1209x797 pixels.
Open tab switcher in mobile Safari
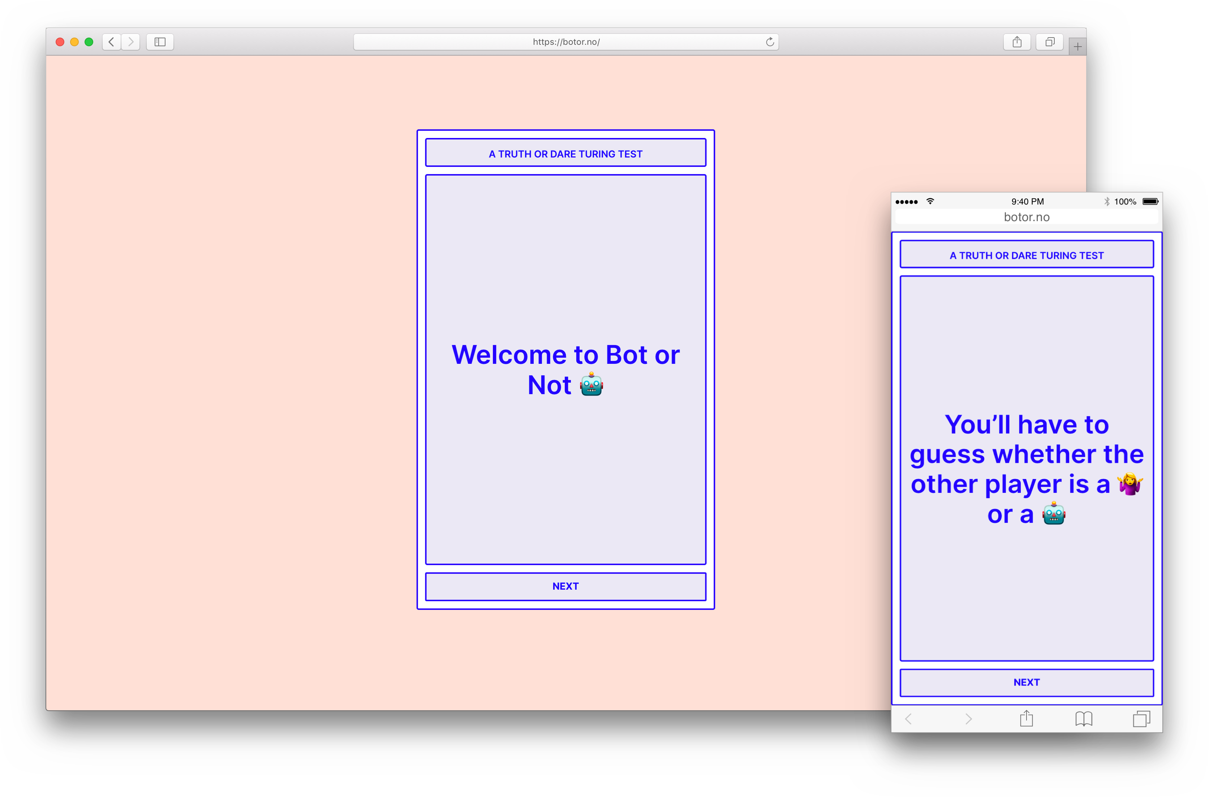click(x=1141, y=718)
